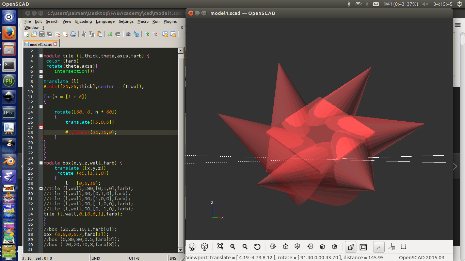Screen dimensions: 465x261
Task: Toggle the show axes display
Action: (x=379, y=247)
